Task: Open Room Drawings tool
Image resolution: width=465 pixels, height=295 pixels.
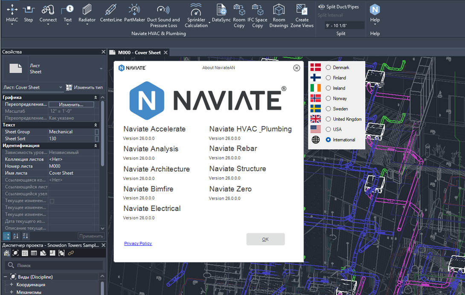Action: [x=279, y=16]
